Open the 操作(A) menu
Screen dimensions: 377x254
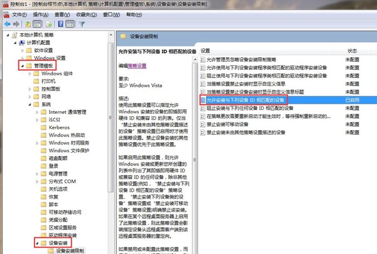point(43,13)
